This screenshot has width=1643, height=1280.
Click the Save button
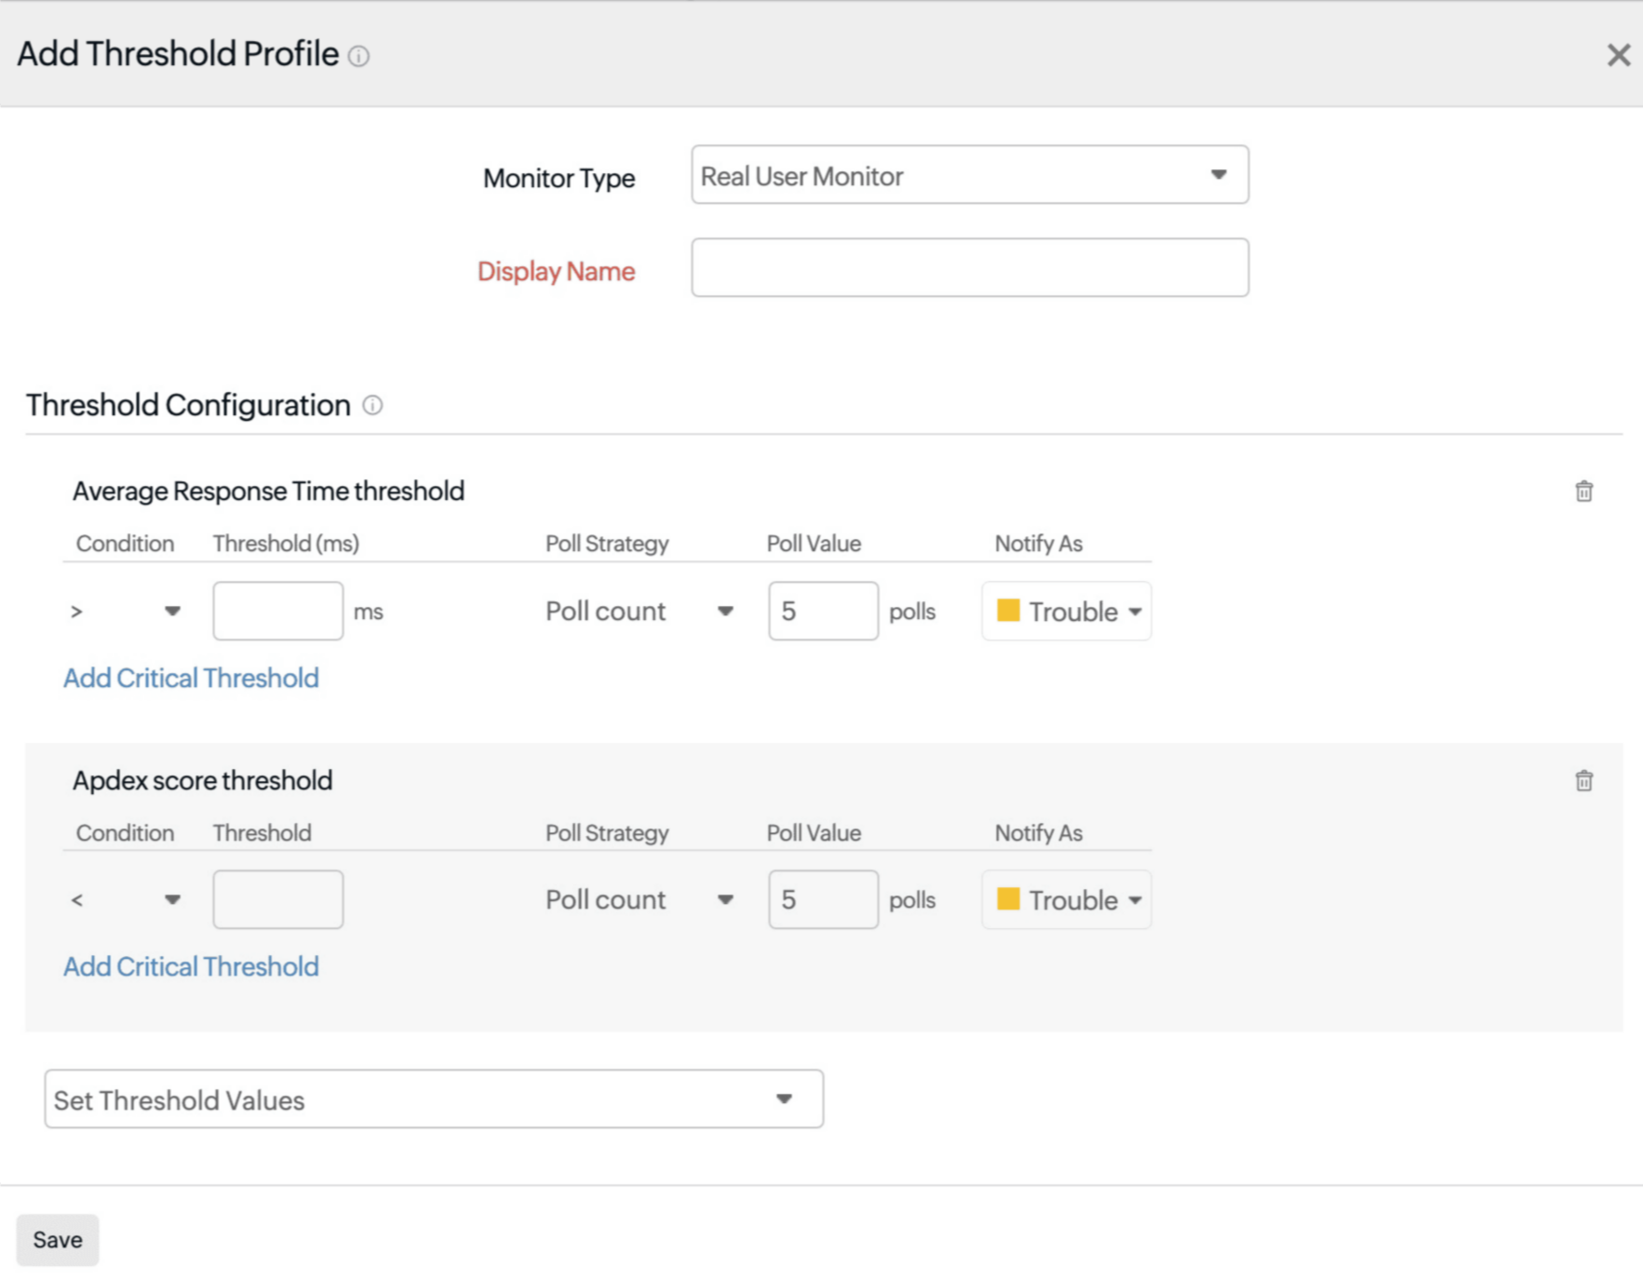pos(57,1239)
